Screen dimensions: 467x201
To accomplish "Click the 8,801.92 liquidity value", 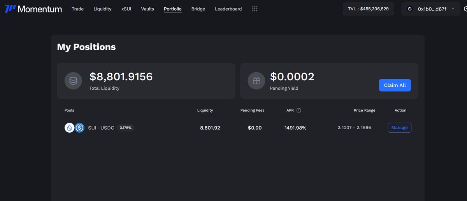I will point(210,128).
